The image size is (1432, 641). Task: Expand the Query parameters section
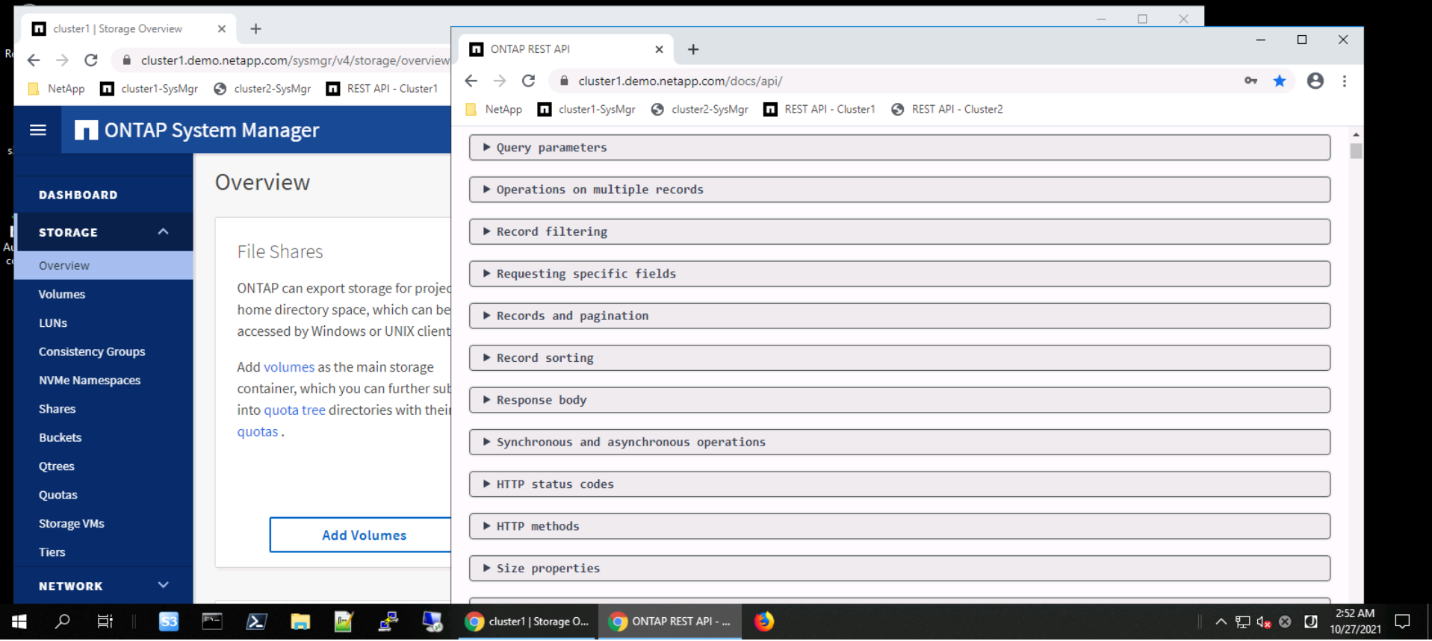coord(899,147)
